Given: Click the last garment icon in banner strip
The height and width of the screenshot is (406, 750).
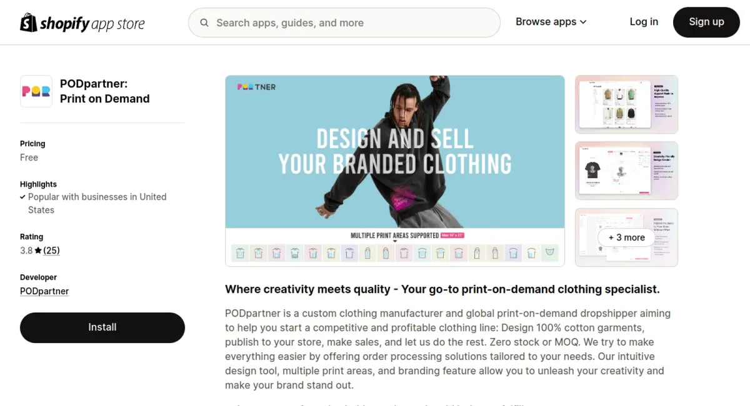Looking at the screenshot, I should pos(550,253).
